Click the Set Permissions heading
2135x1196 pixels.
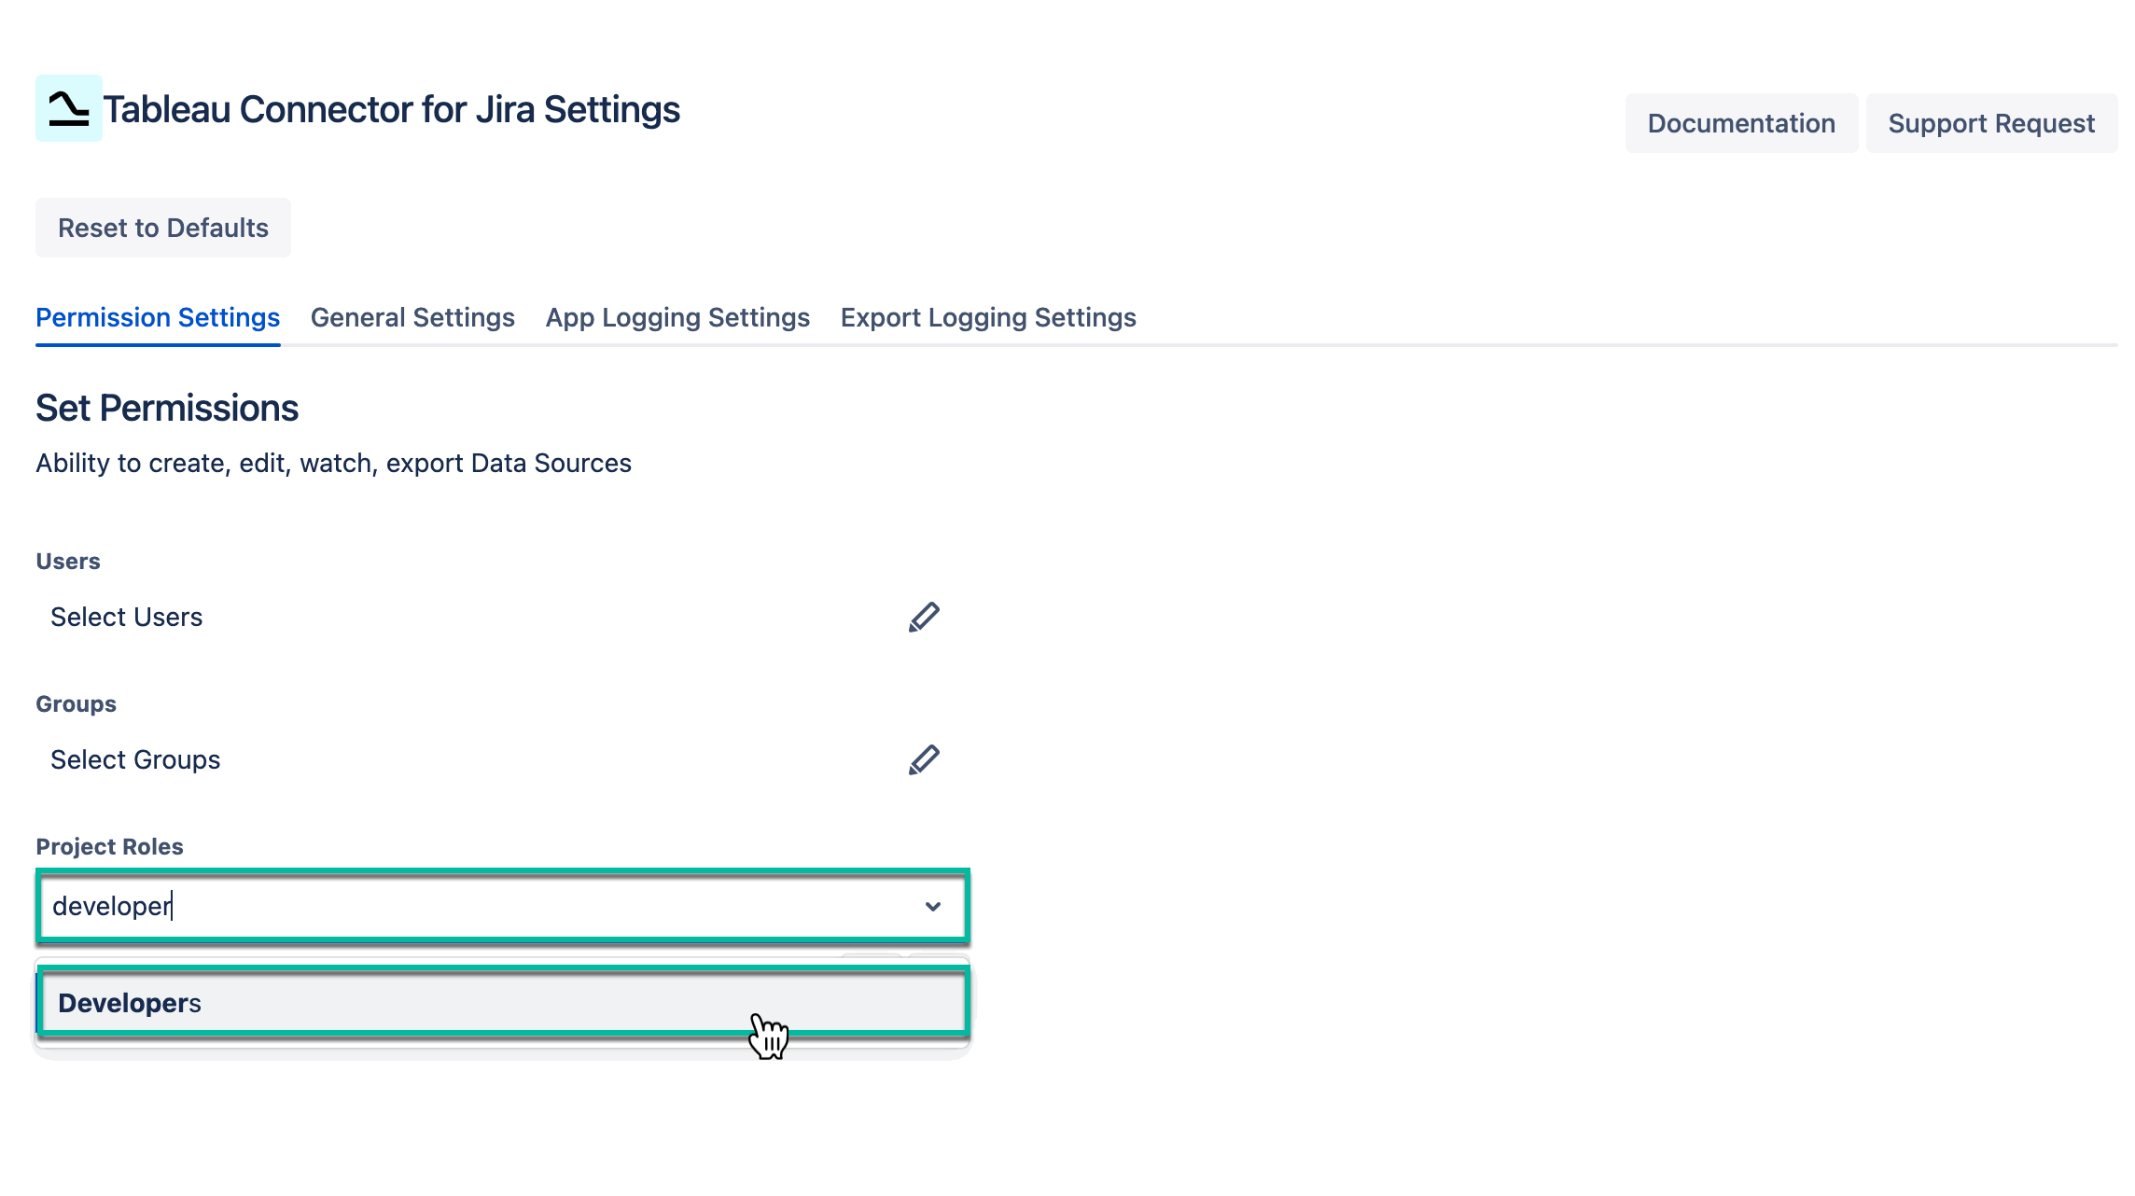pyautogui.click(x=166, y=408)
